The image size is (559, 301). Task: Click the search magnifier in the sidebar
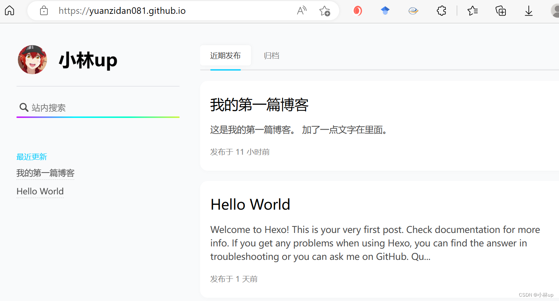click(x=24, y=107)
